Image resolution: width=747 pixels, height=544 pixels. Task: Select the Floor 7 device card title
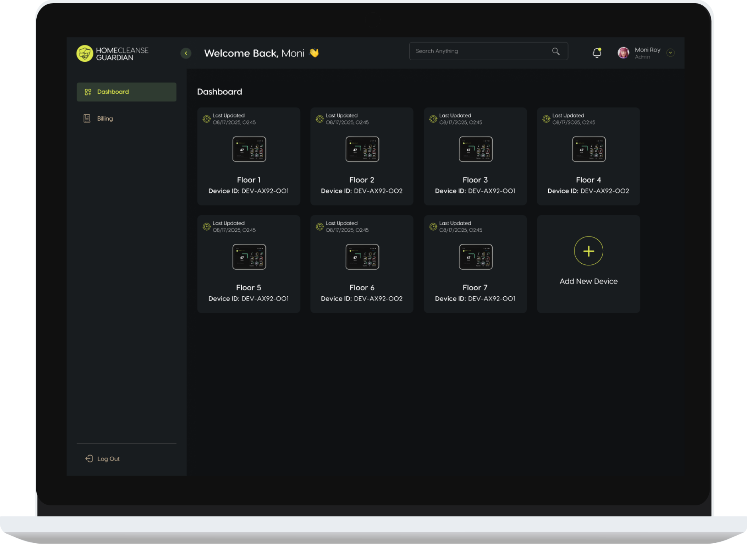pyautogui.click(x=475, y=288)
